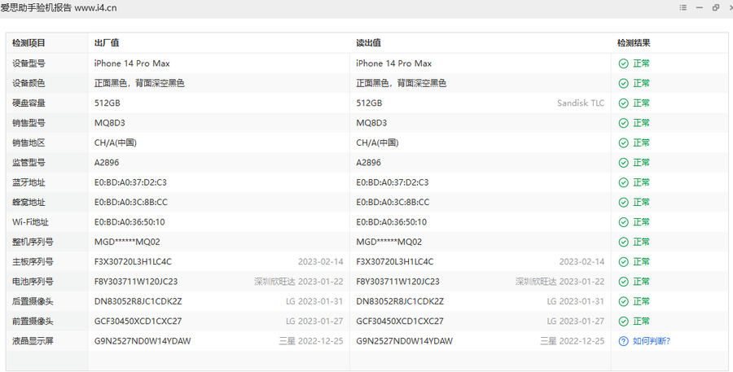733x372 pixels.
Task: Click factory value iPhone 14 Pro Max
Action: [132, 63]
